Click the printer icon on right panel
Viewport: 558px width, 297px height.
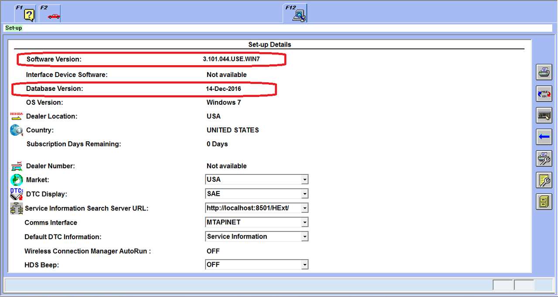point(544,72)
